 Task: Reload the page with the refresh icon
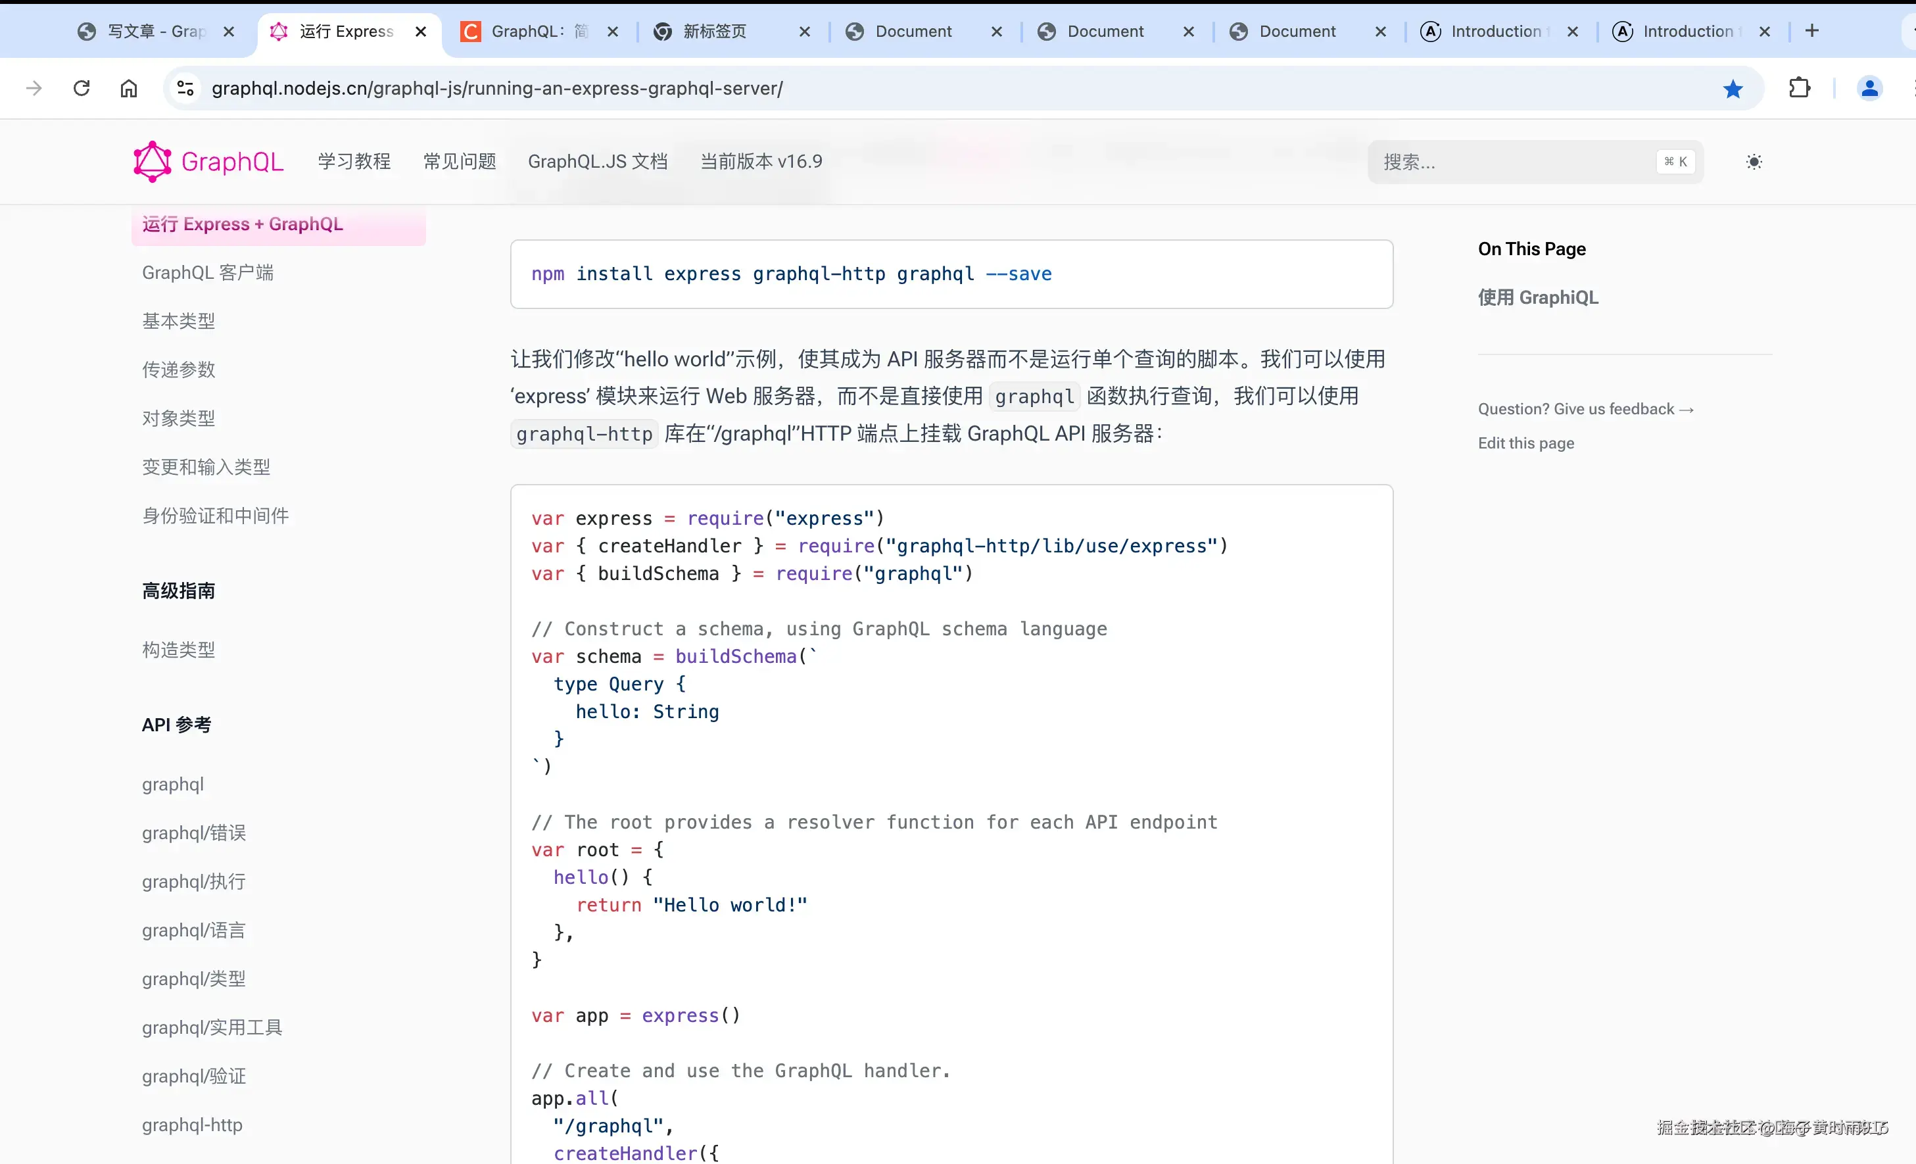[82, 89]
